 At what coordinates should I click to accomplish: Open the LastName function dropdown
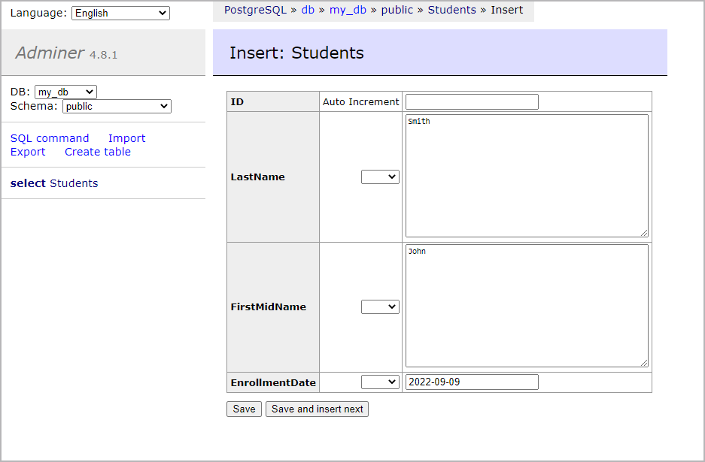point(380,177)
